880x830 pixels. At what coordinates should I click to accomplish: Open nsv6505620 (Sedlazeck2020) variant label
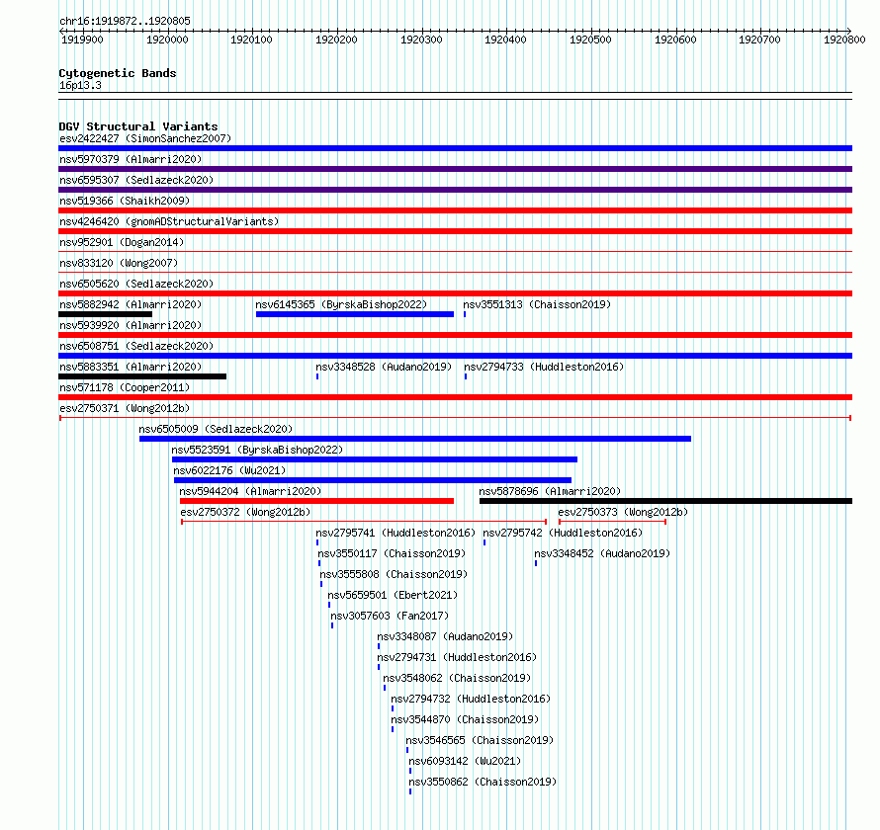click(136, 284)
